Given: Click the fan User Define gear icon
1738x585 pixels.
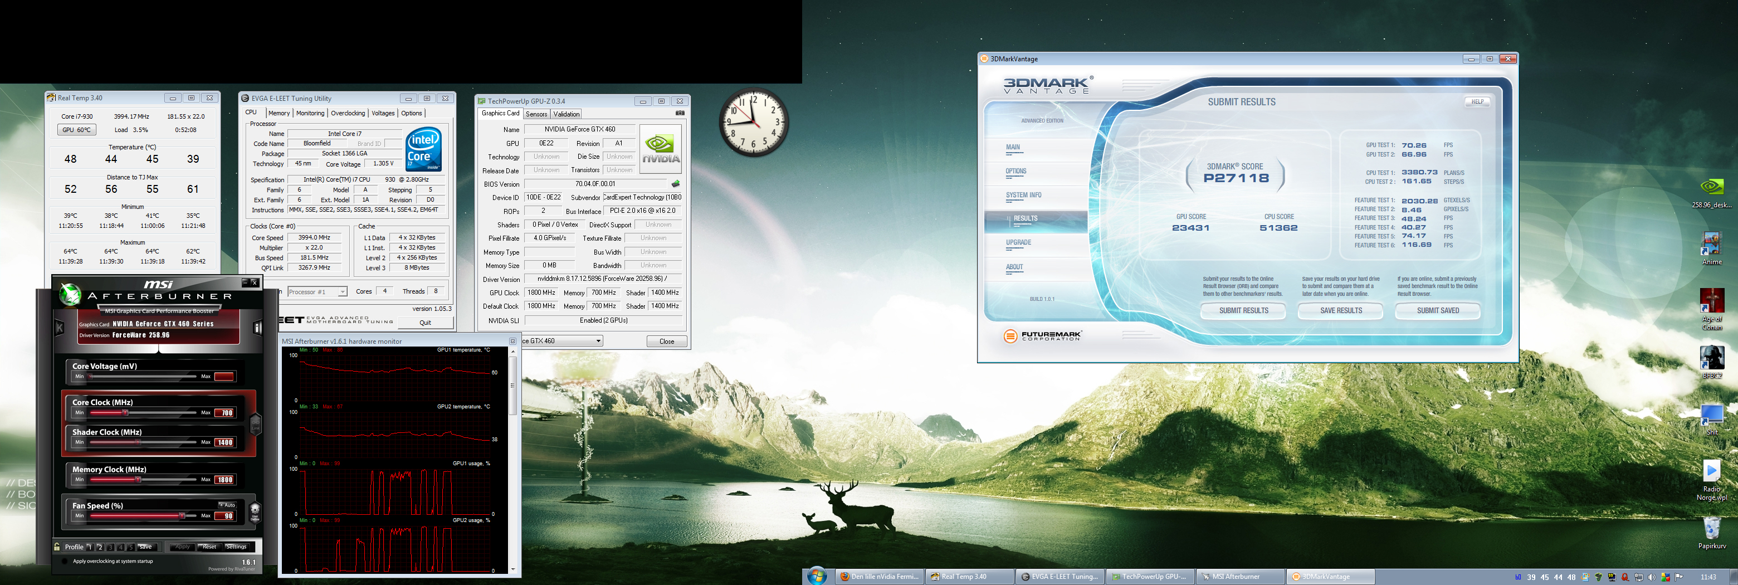Looking at the screenshot, I should 255,513.
